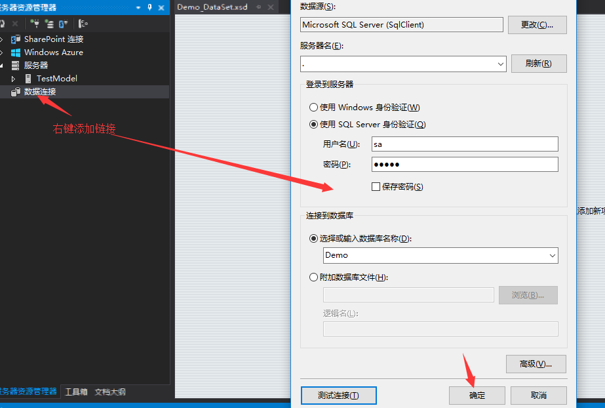The width and height of the screenshot is (605, 408).
Task: Click the 服务器 stacked-servers icon
Action: 16,66
